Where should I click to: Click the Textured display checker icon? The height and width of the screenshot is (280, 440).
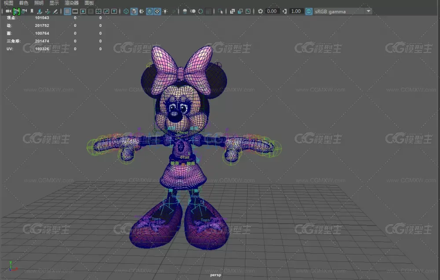tap(158, 11)
